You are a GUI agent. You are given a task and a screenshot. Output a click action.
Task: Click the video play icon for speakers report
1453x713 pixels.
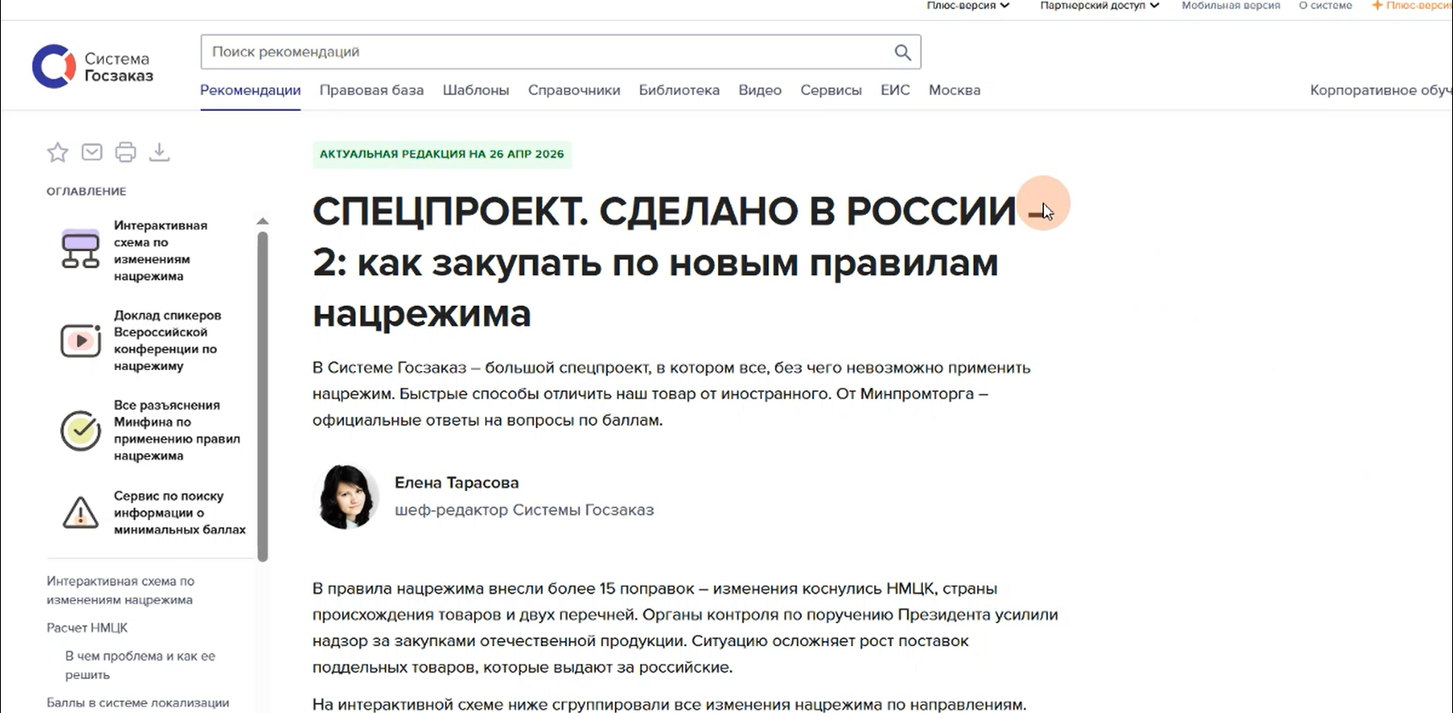tap(80, 340)
